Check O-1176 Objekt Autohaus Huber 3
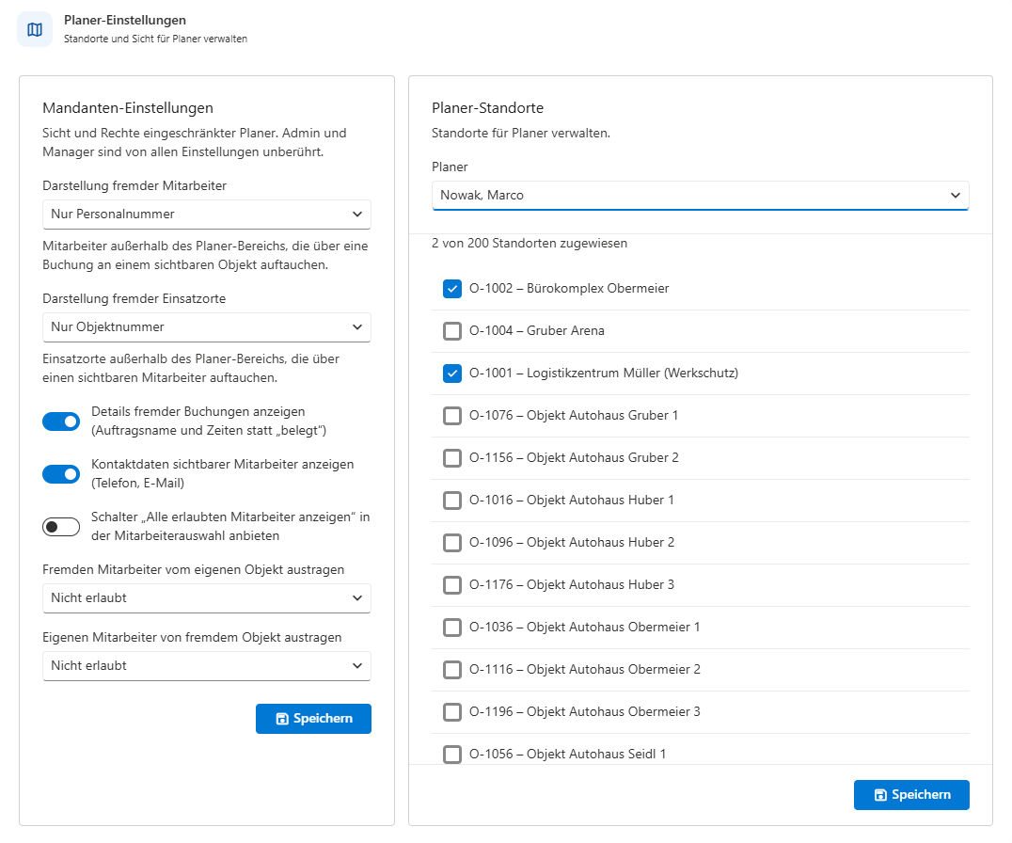 pos(452,585)
